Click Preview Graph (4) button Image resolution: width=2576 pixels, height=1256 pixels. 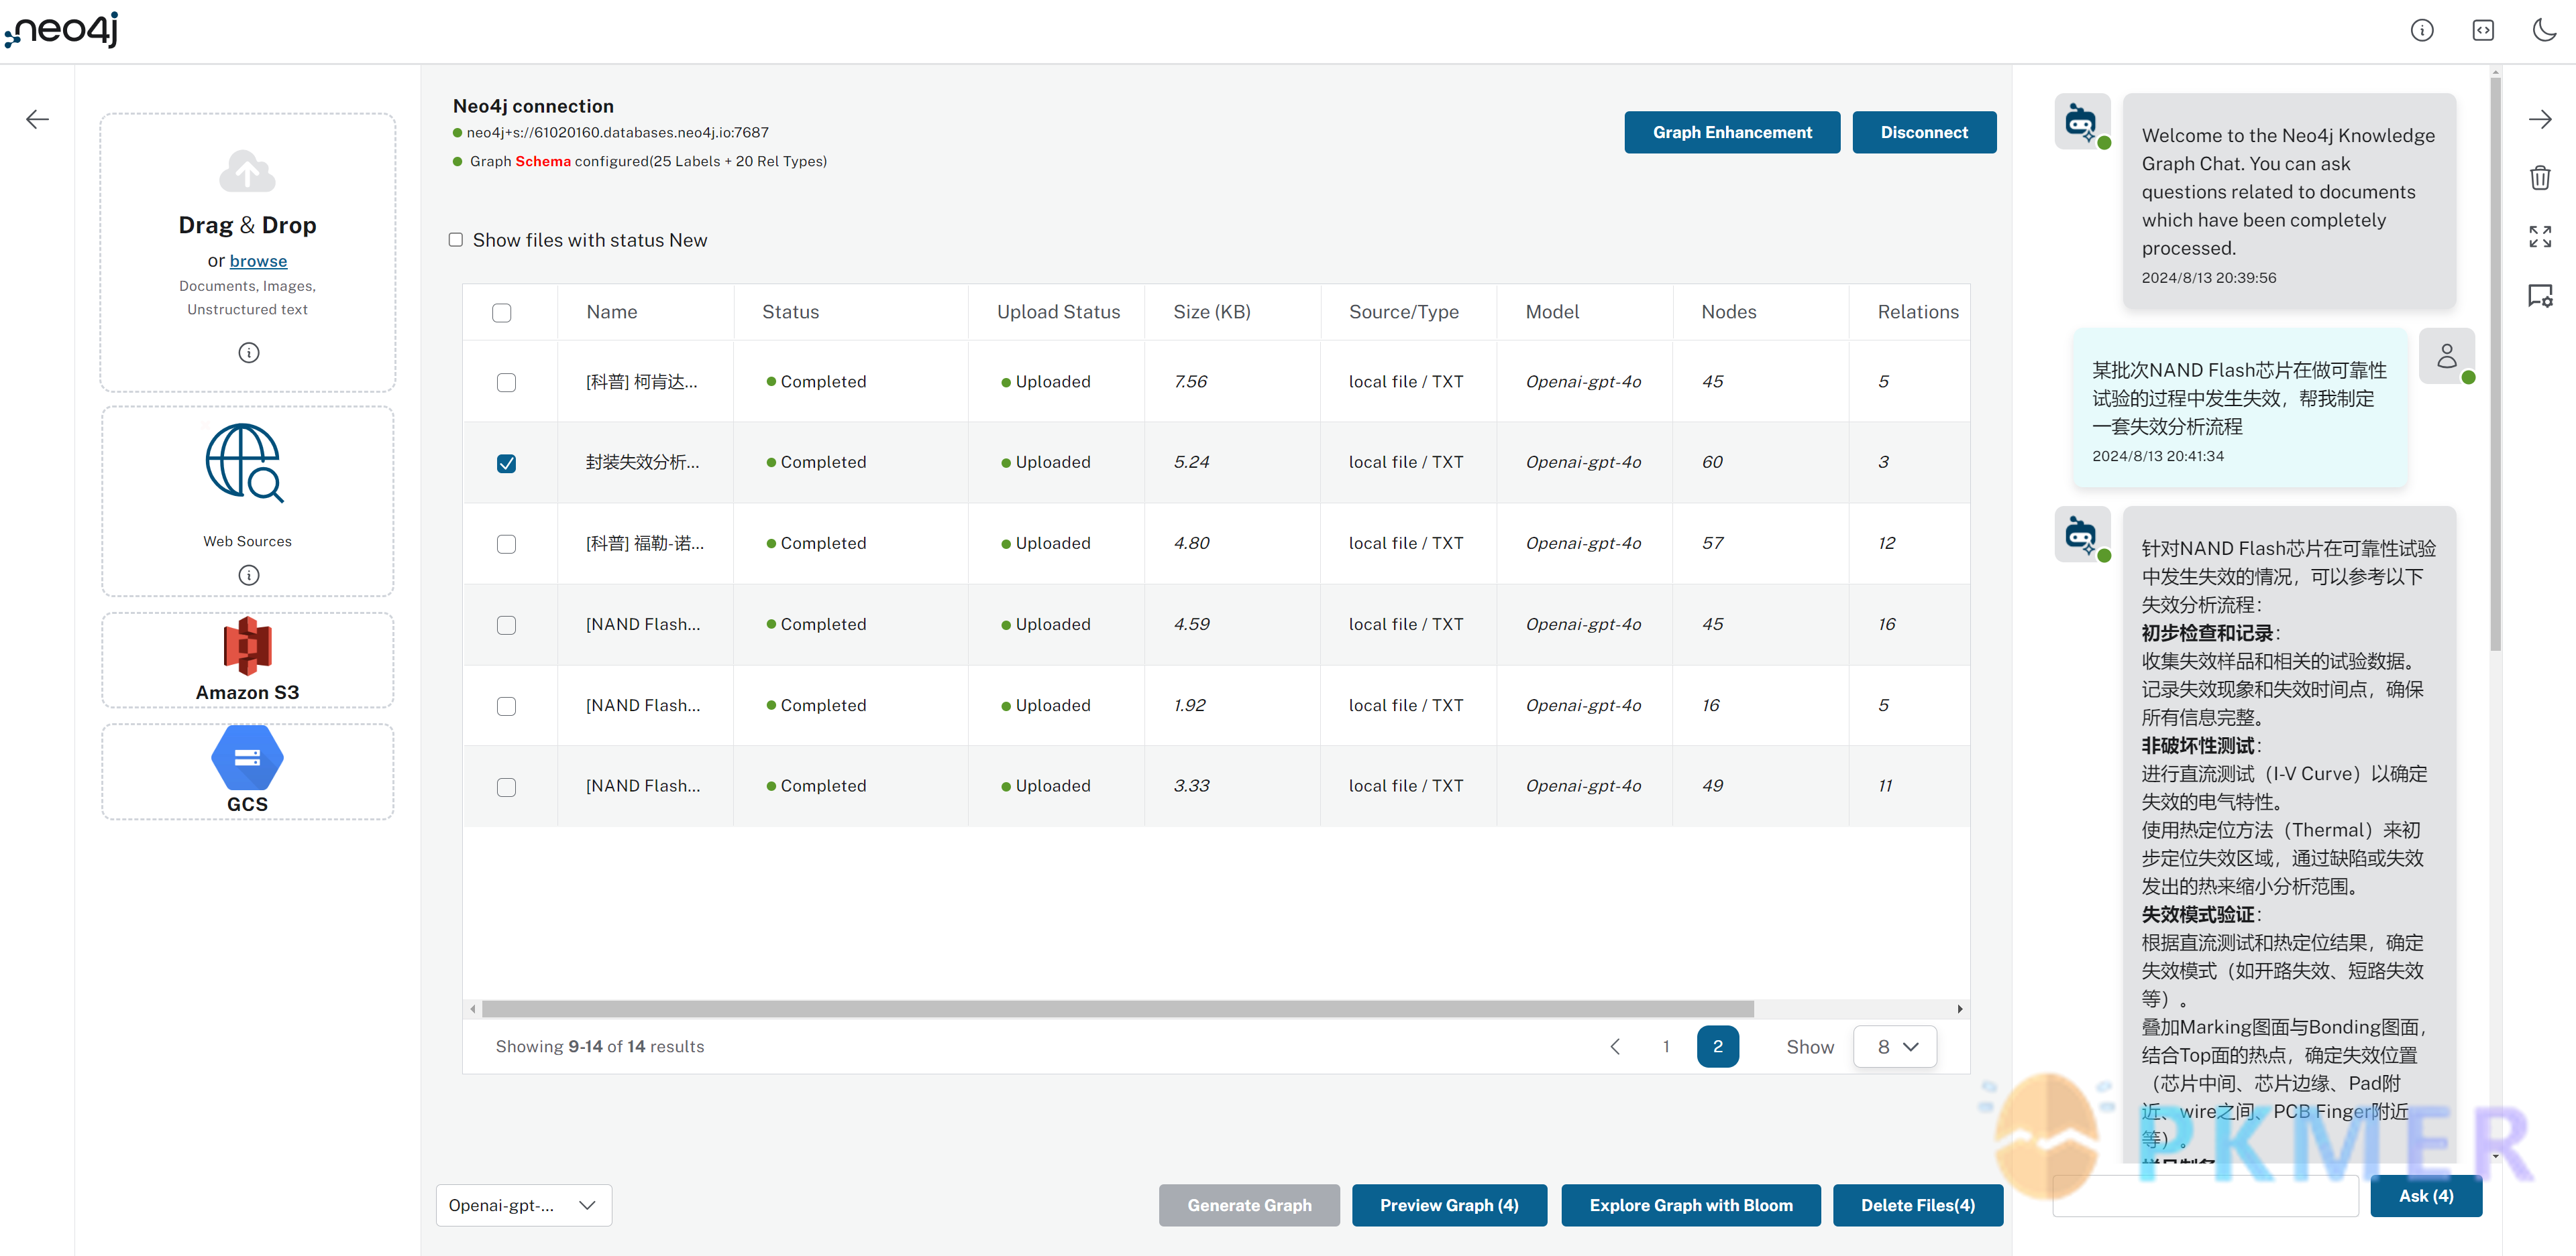point(1449,1205)
